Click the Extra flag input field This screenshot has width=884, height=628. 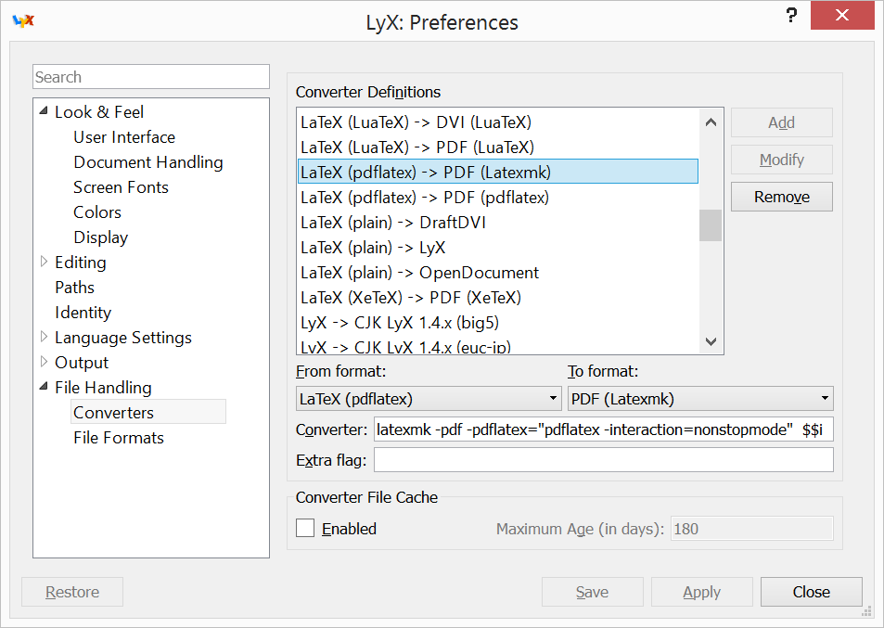pyautogui.click(x=603, y=459)
